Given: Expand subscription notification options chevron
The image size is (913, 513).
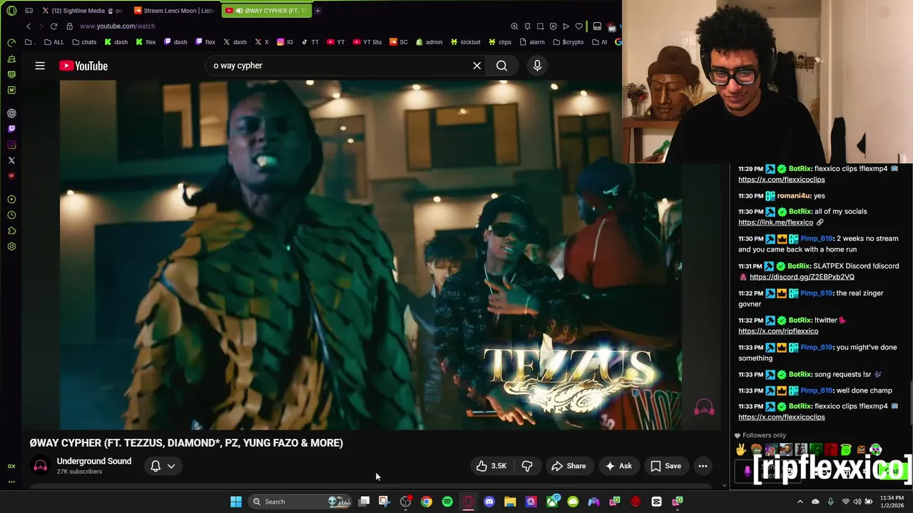Looking at the screenshot, I should click(171, 466).
